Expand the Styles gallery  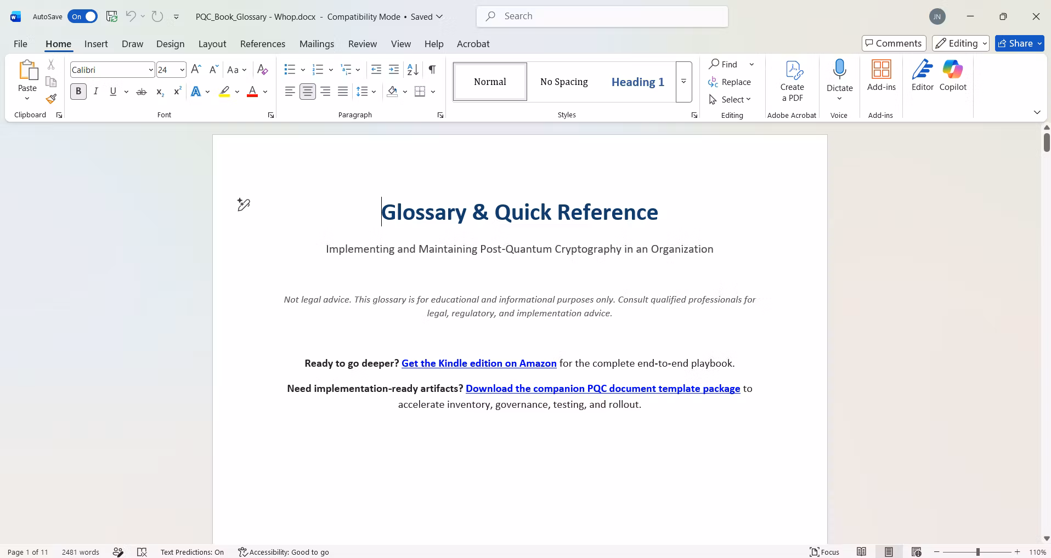click(684, 82)
